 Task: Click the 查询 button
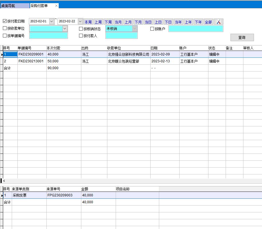click(242, 37)
